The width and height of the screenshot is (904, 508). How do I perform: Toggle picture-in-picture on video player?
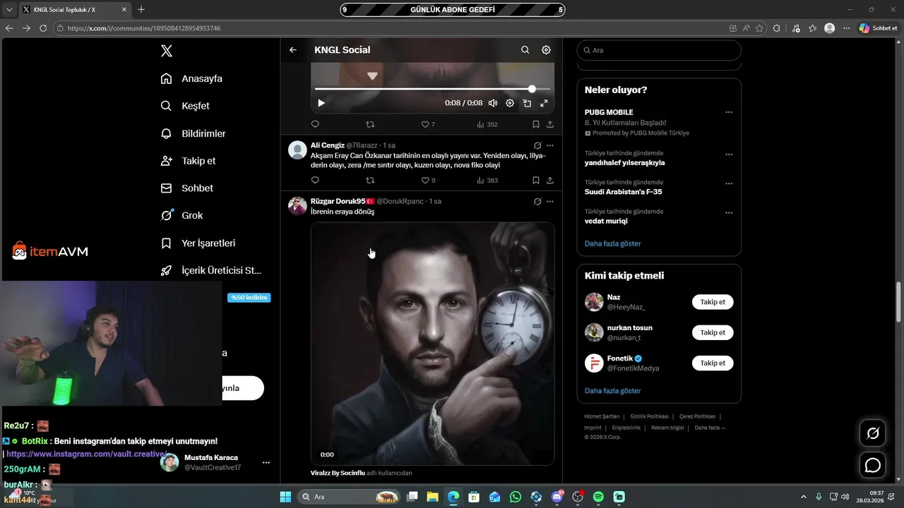527,103
